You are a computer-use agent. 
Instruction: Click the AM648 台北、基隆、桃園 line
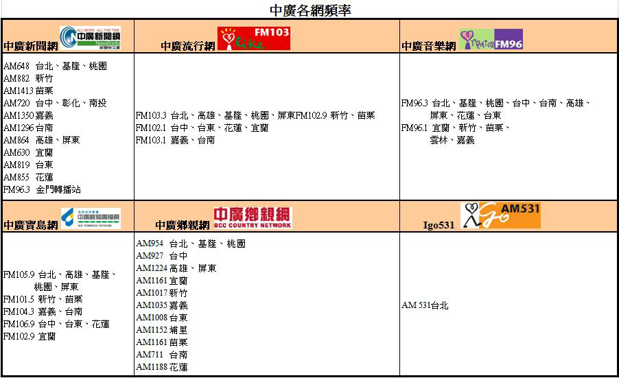coord(56,66)
